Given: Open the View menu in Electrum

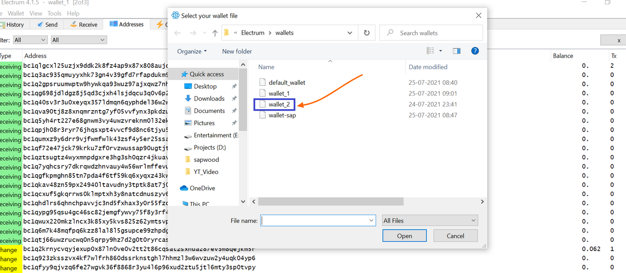Looking at the screenshot, I should coord(36,14).
